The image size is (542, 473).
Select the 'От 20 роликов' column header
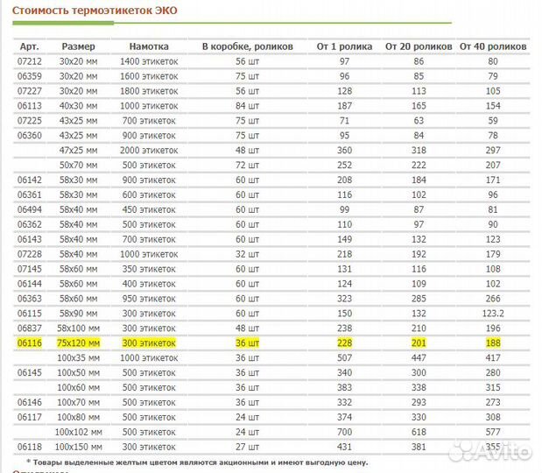[x=419, y=46]
